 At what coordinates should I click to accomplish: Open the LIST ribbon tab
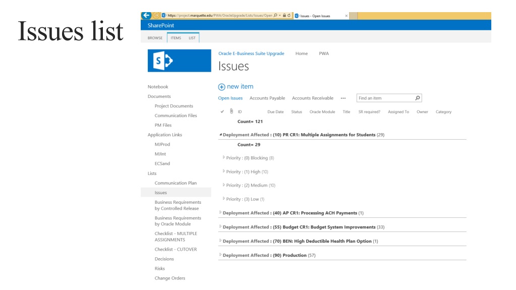pyautogui.click(x=192, y=38)
